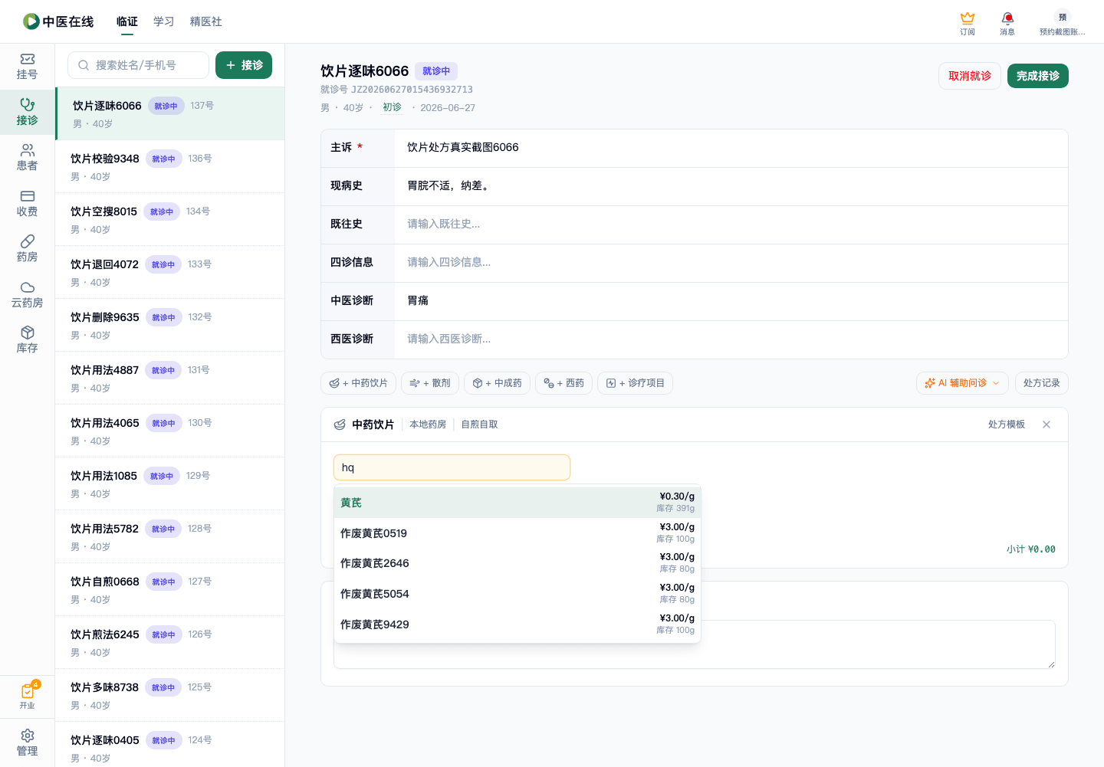The height and width of the screenshot is (767, 1104).
Task: Open the 云药房 cloud pharmacy sidebar icon
Action: click(27, 294)
